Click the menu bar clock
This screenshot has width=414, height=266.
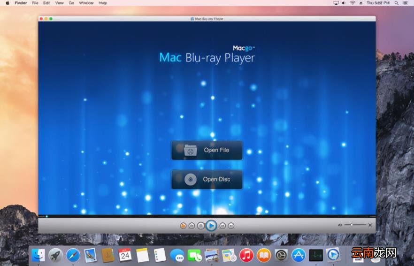point(378,3)
